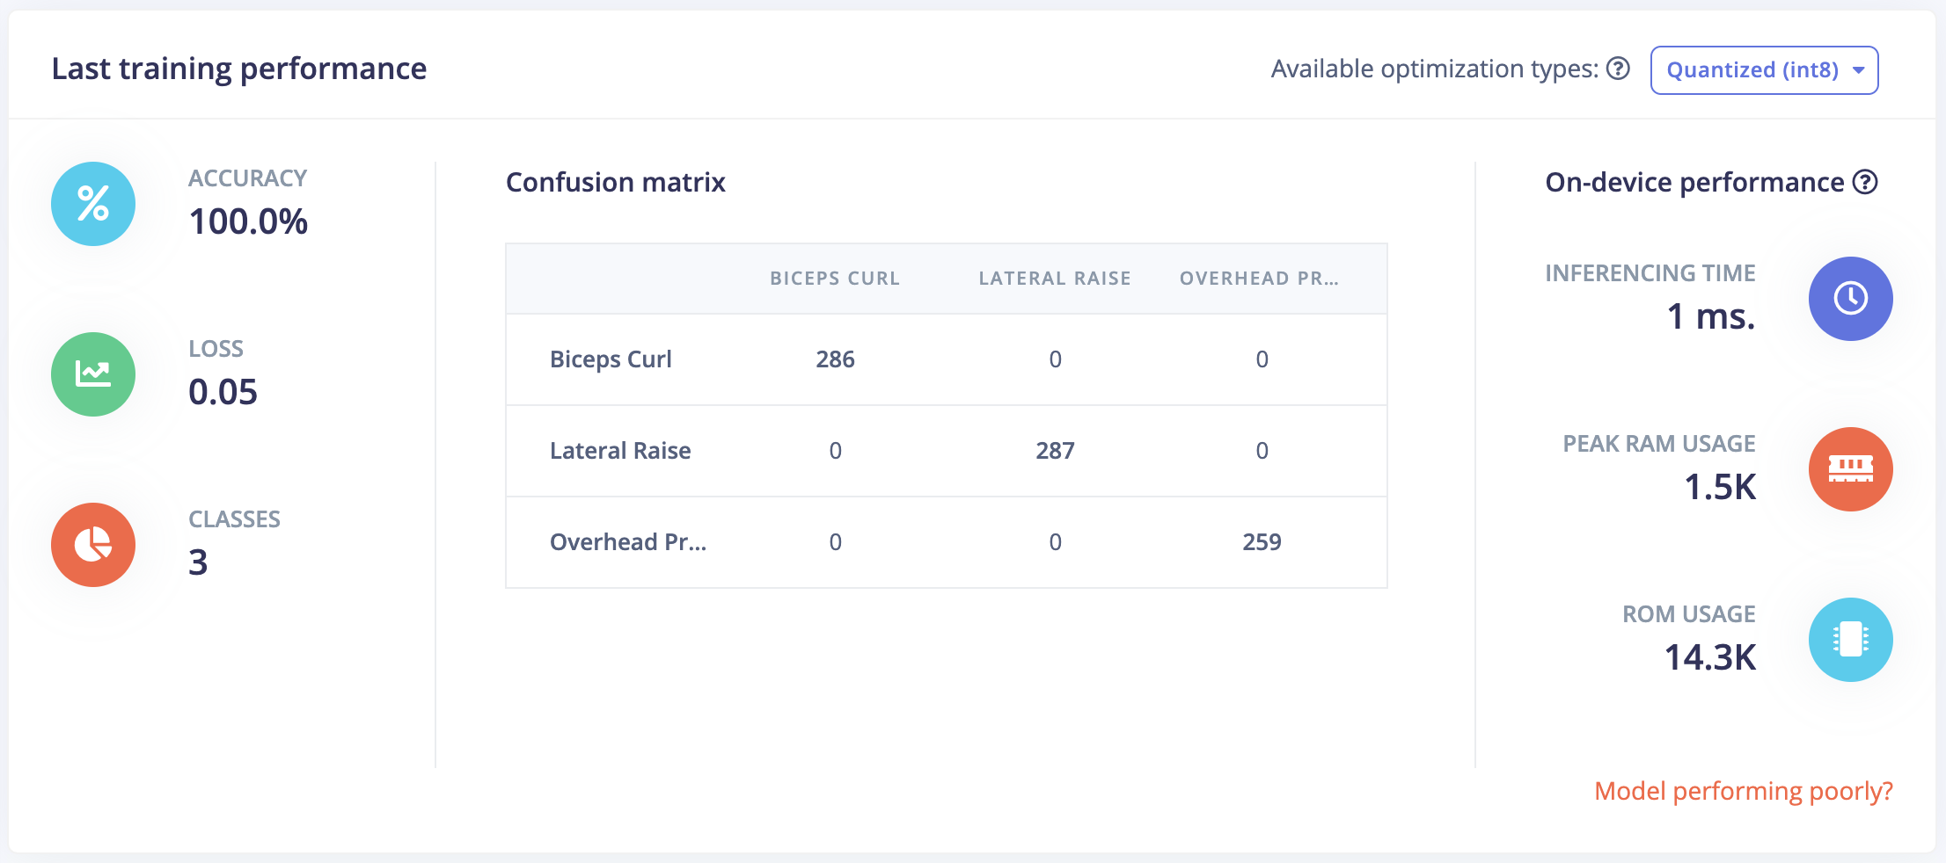Click the Lateral Raise row label
The height and width of the screenshot is (863, 1946).
click(x=620, y=451)
